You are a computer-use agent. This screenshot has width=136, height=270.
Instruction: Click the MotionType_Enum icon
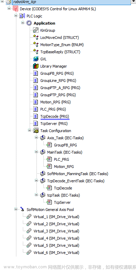pos(35,45)
